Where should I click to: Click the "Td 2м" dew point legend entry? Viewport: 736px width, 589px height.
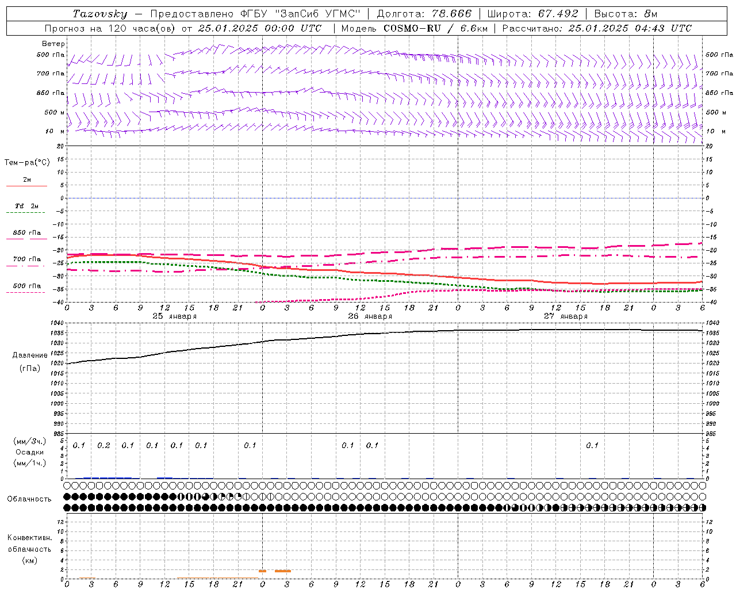click(27, 206)
